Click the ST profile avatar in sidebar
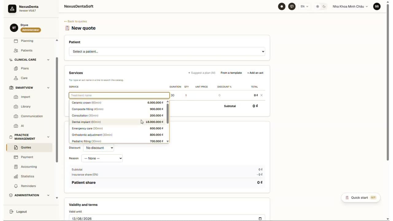Image resolution: width=393 pixels, height=221 pixels. click(x=14, y=28)
